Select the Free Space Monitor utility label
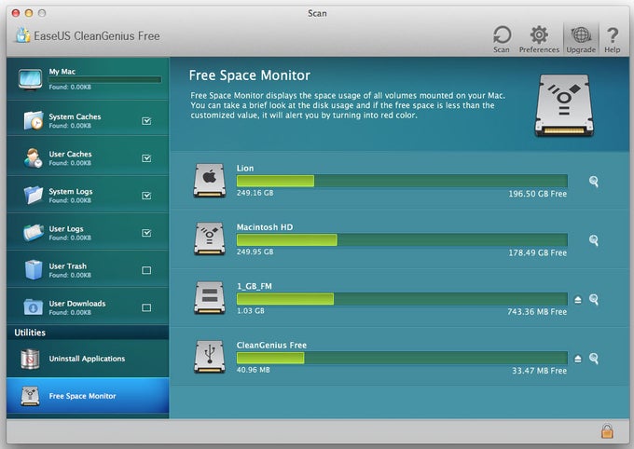 pos(82,396)
